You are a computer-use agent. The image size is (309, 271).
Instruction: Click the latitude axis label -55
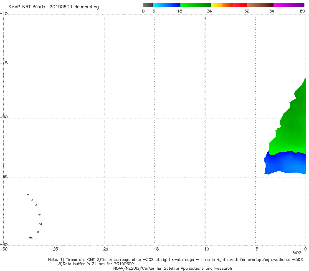tap(4, 177)
